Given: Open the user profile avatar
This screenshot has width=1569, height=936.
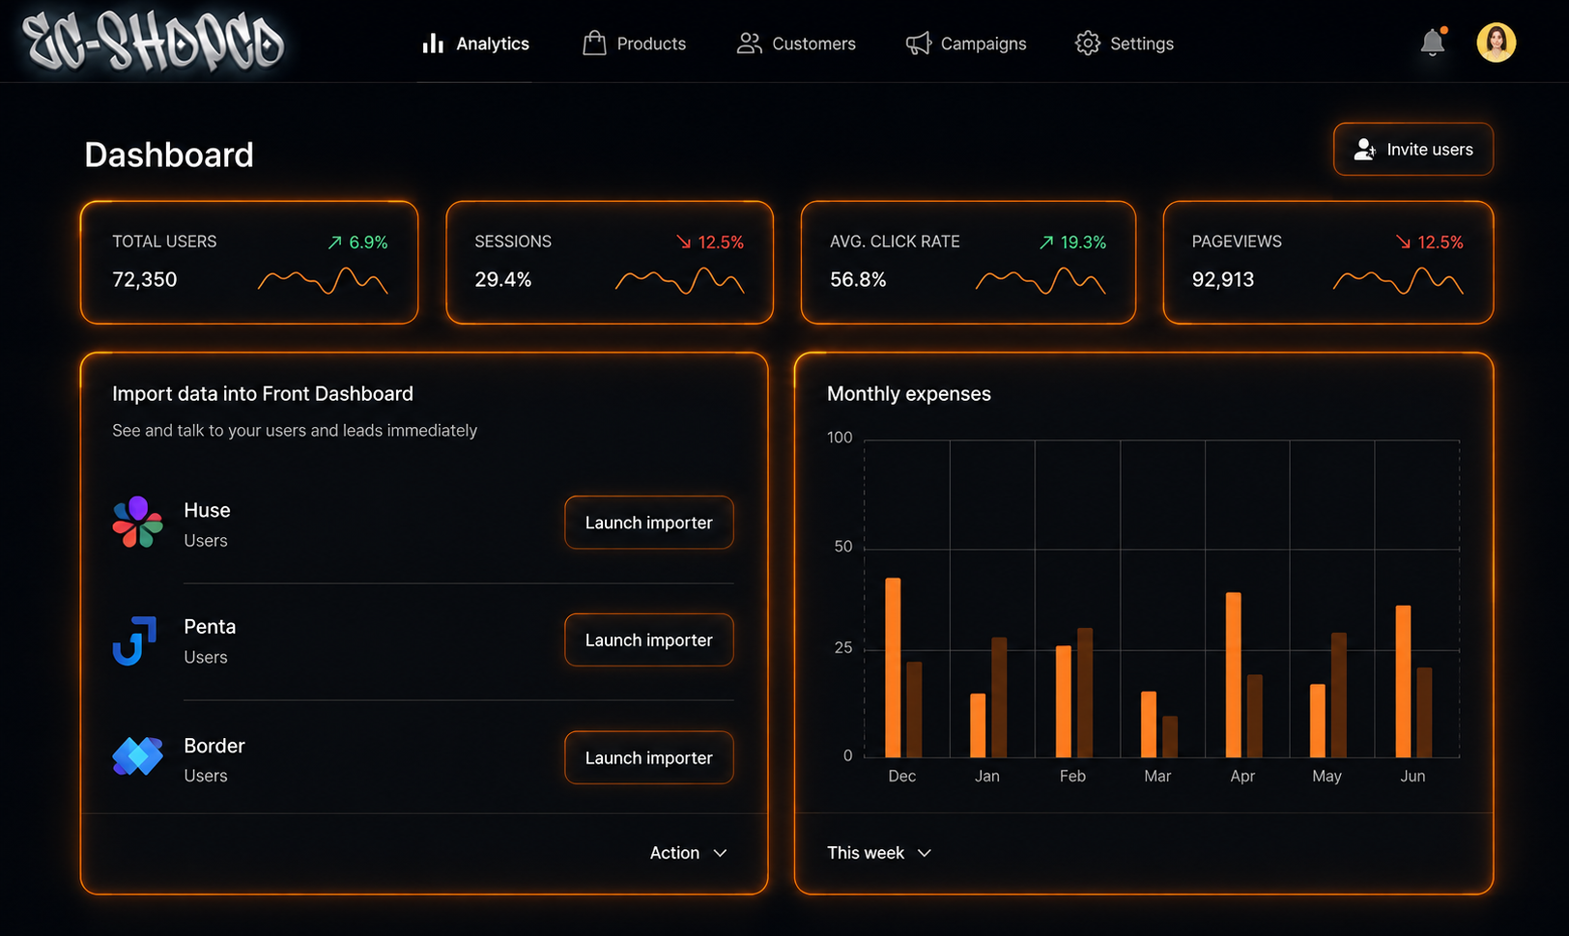Looking at the screenshot, I should [x=1496, y=43].
